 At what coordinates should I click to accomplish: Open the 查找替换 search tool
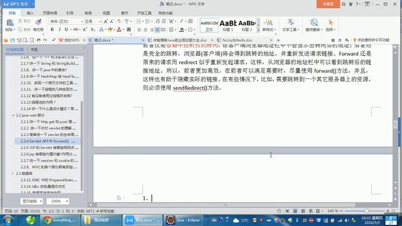click(x=314, y=25)
